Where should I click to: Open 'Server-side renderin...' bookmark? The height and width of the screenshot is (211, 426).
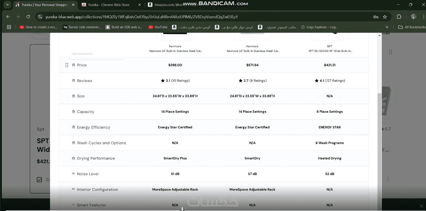[x=82, y=27]
